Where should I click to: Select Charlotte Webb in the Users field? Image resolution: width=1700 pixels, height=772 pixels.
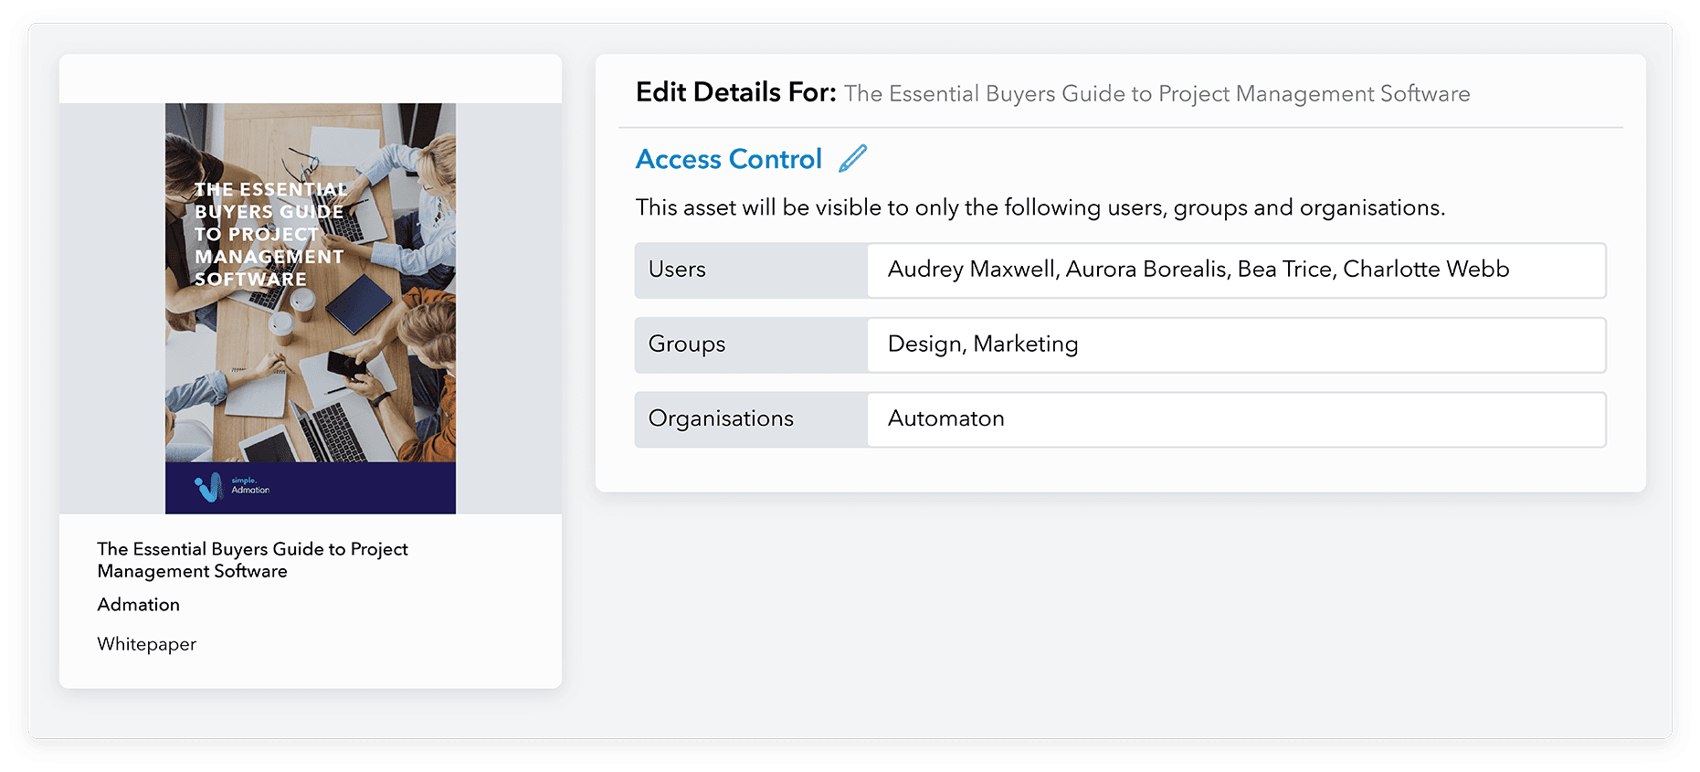pyautogui.click(x=1426, y=270)
